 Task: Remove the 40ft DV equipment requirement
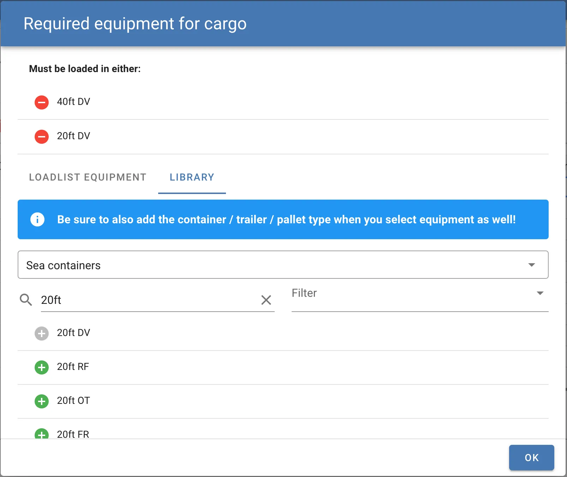tap(41, 102)
